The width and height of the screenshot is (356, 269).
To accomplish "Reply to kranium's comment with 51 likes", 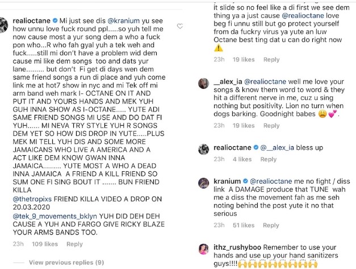I will (x=271, y=225).
